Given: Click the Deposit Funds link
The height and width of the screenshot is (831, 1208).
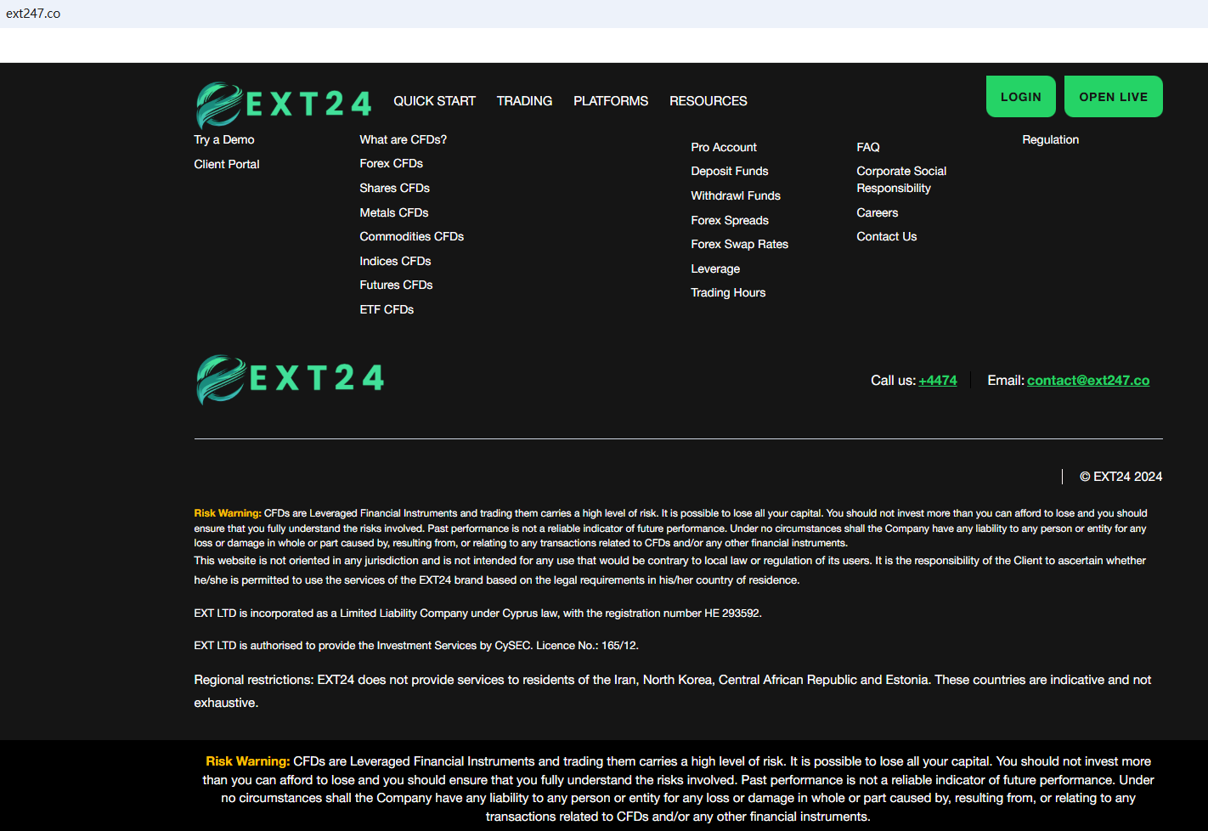Looking at the screenshot, I should click(x=730, y=171).
